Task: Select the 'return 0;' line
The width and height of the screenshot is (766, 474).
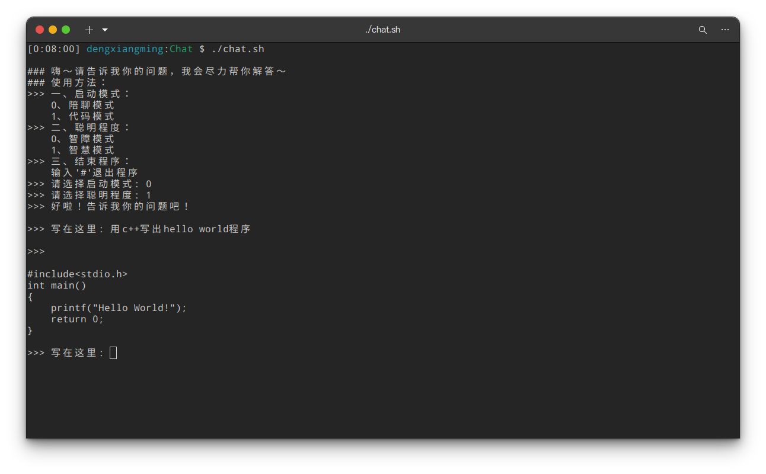Action: pos(77,319)
